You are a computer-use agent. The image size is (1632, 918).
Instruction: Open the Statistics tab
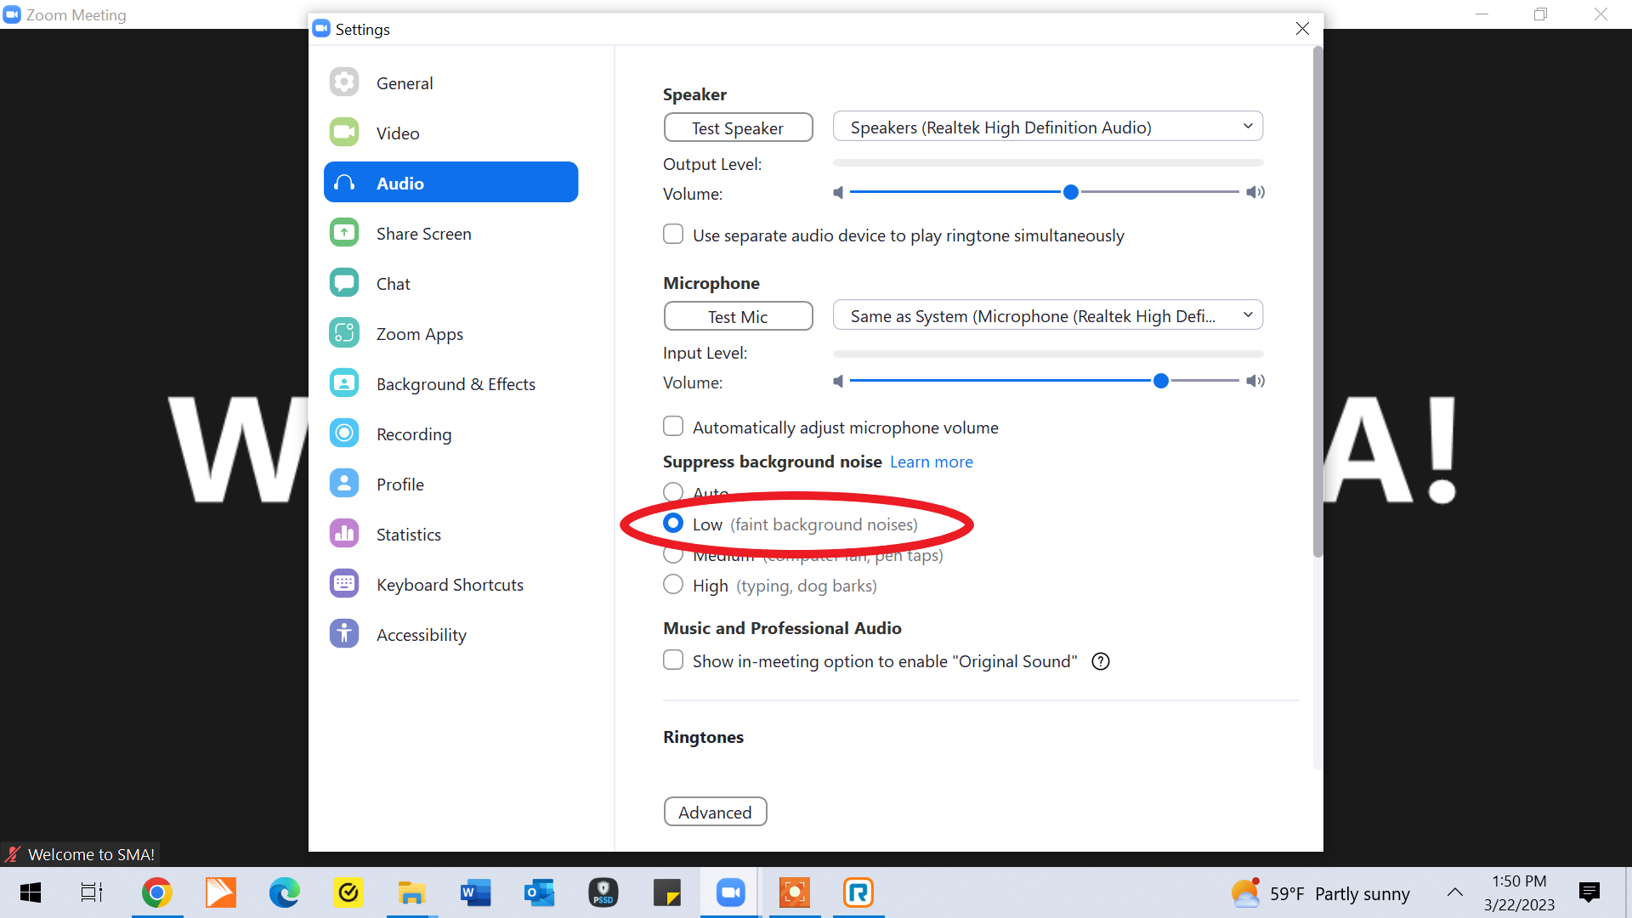(450, 534)
